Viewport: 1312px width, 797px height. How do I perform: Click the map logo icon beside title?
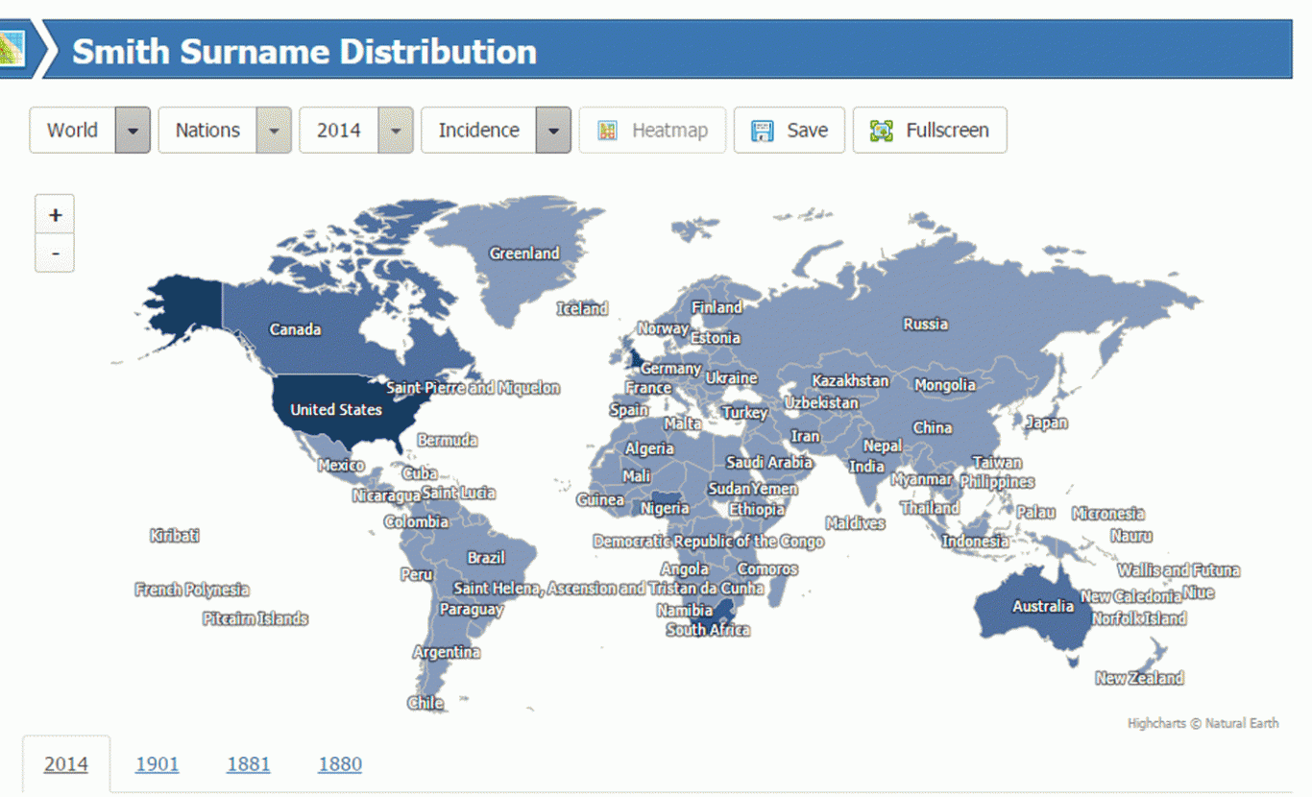coord(13,48)
